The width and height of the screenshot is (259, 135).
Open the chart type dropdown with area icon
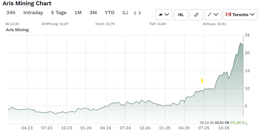pos(164,15)
